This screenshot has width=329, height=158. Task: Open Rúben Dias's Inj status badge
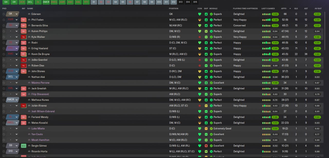coord(24,66)
